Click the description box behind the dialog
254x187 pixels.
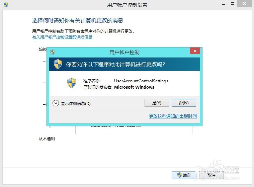tap(134, 130)
